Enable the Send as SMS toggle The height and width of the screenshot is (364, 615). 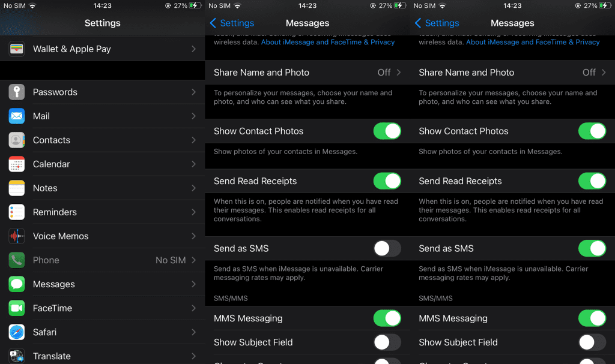click(387, 248)
